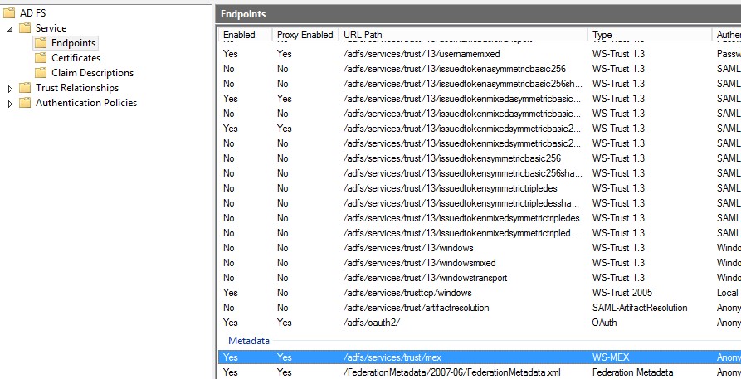
Task: Select the issuedtokenasymmetricbasic256 endpoint row
Action: (480, 69)
